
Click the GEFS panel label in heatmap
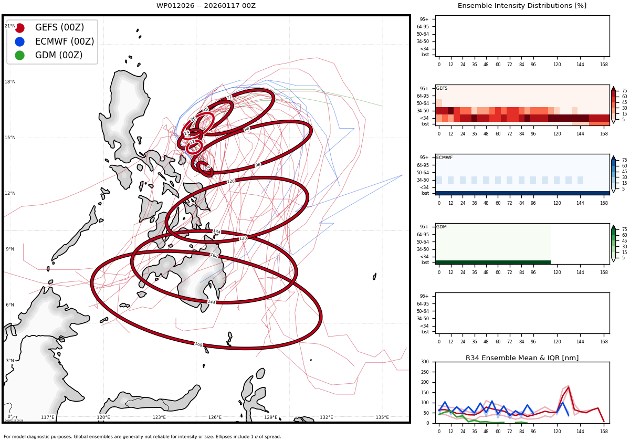pyautogui.click(x=442, y=88)
